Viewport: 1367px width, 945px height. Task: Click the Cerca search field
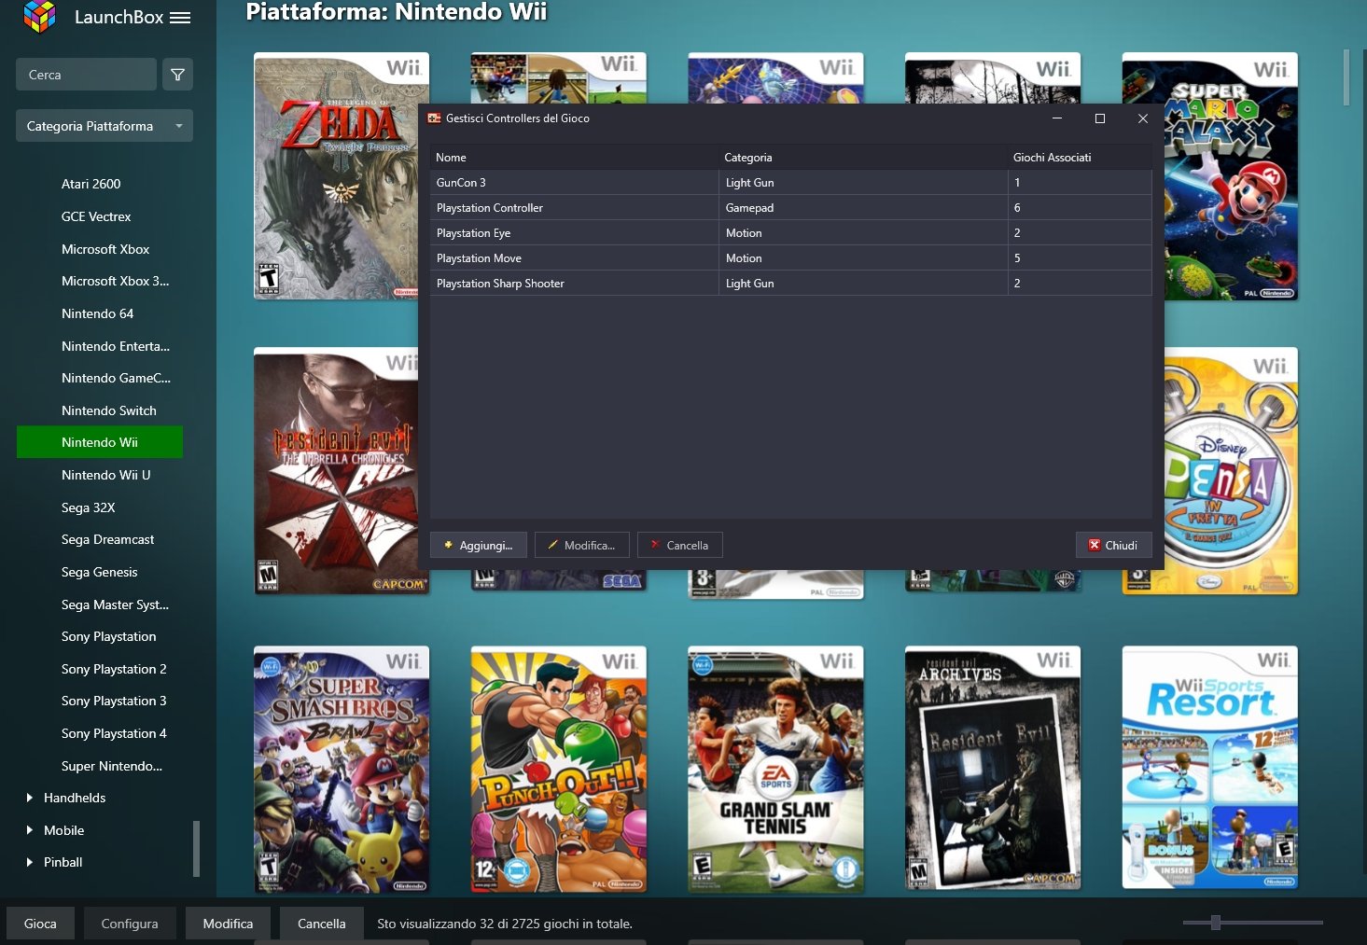(x=86, y=75)
